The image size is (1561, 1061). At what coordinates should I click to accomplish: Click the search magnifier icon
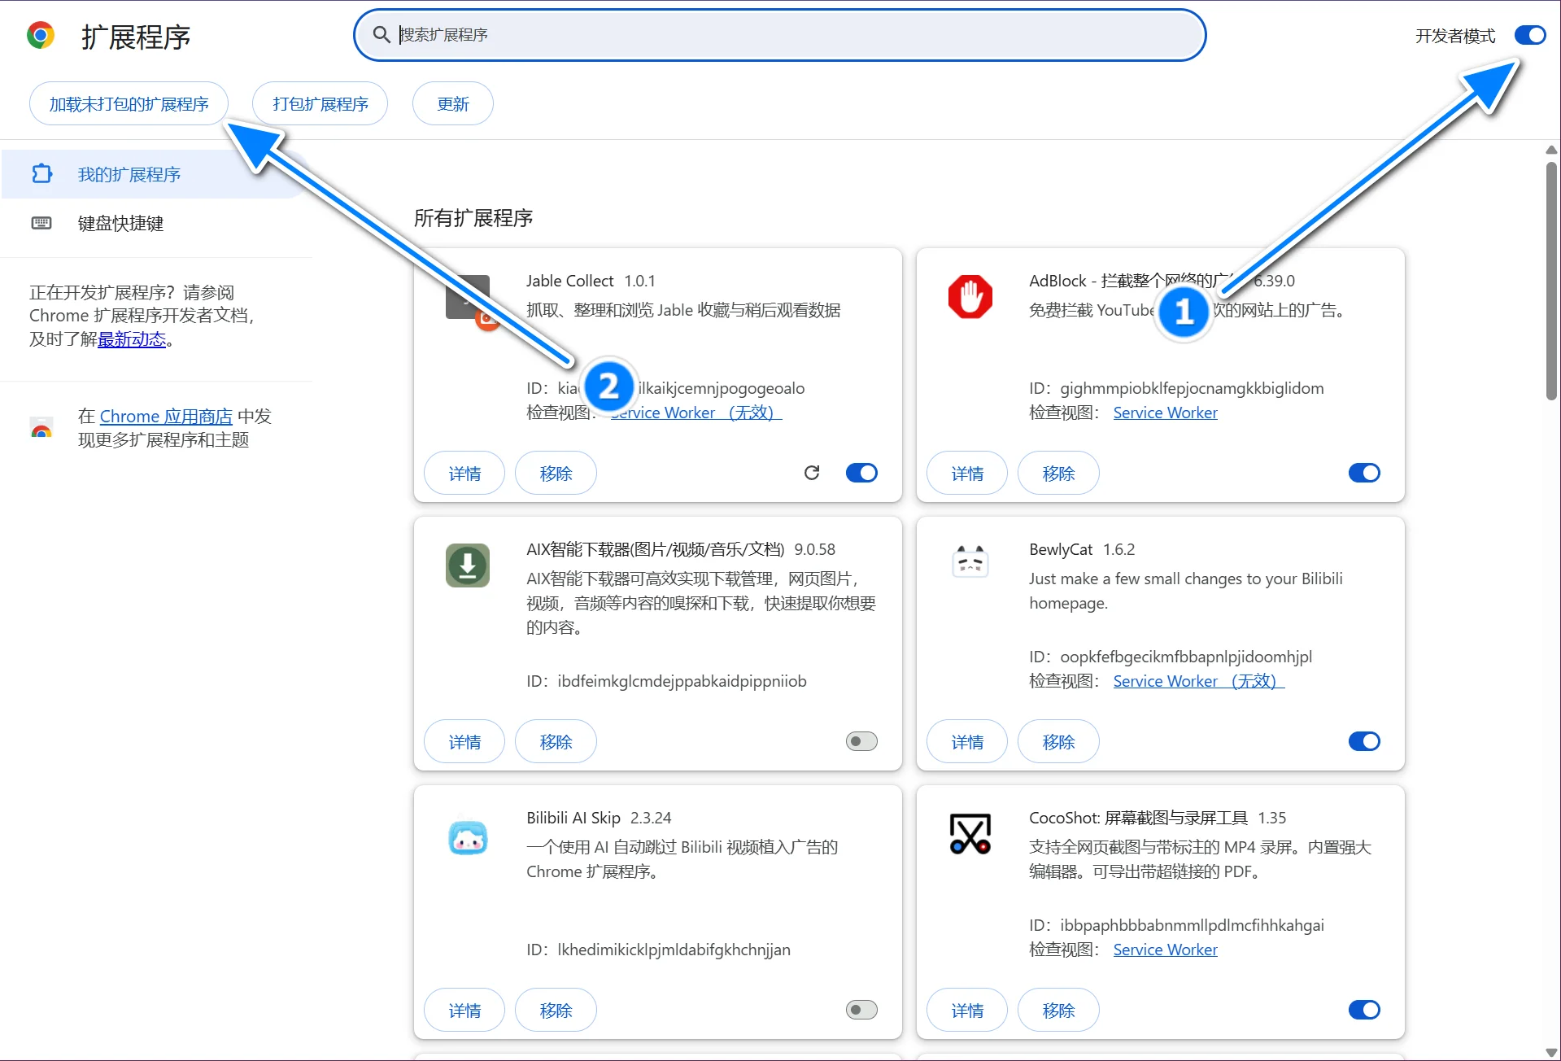tap(381, 35)
